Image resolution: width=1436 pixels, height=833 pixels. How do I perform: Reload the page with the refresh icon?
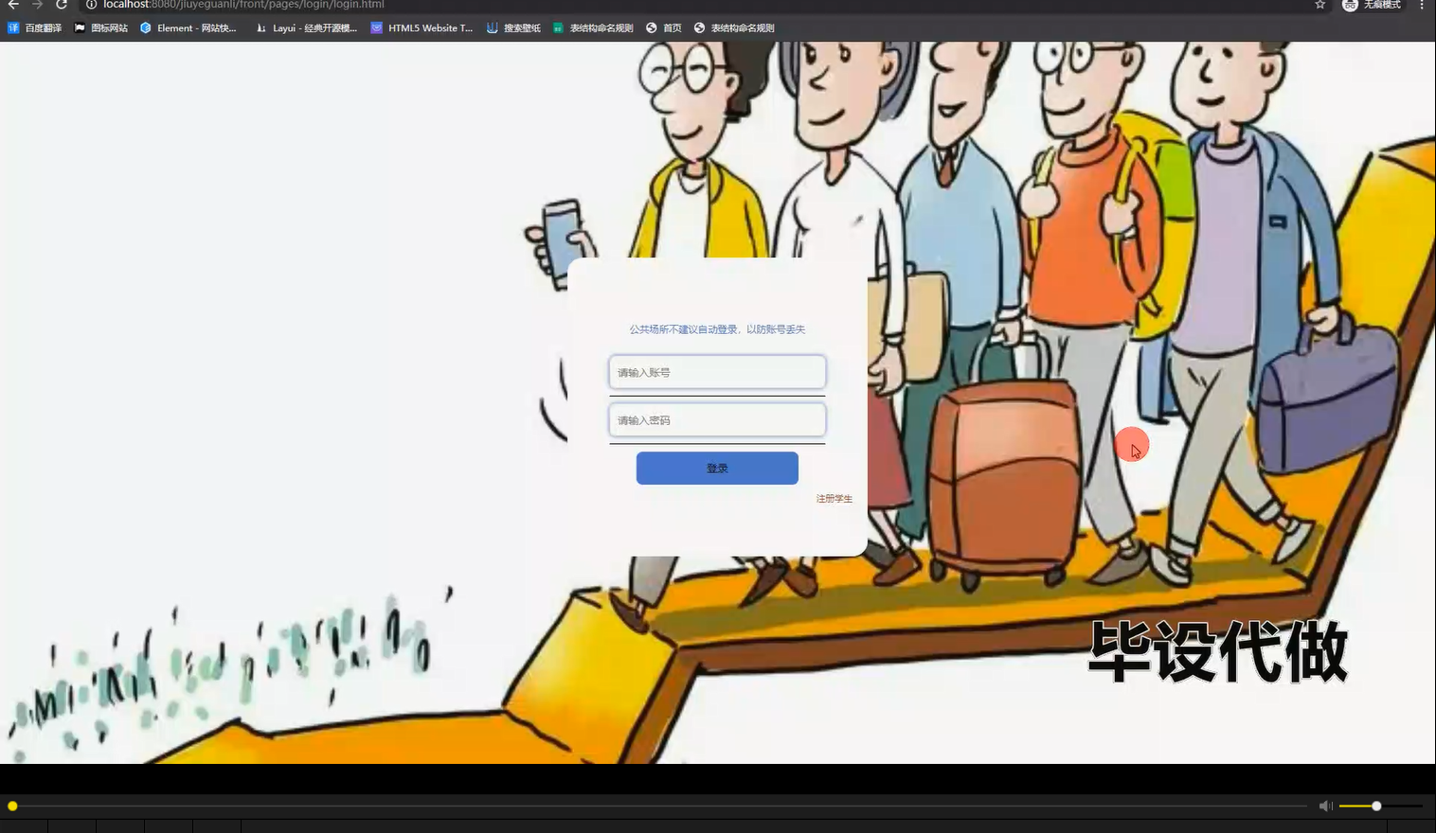62,5
